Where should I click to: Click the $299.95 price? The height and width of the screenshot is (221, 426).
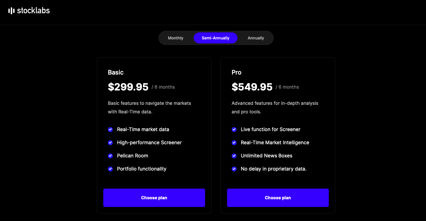point(128,87)
